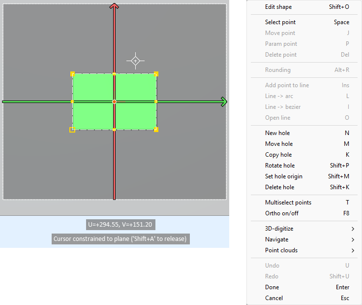This screenshot has width=362, height=305.
Task: Click the right edge midpoint handle
Action: [x=156, y=102]
